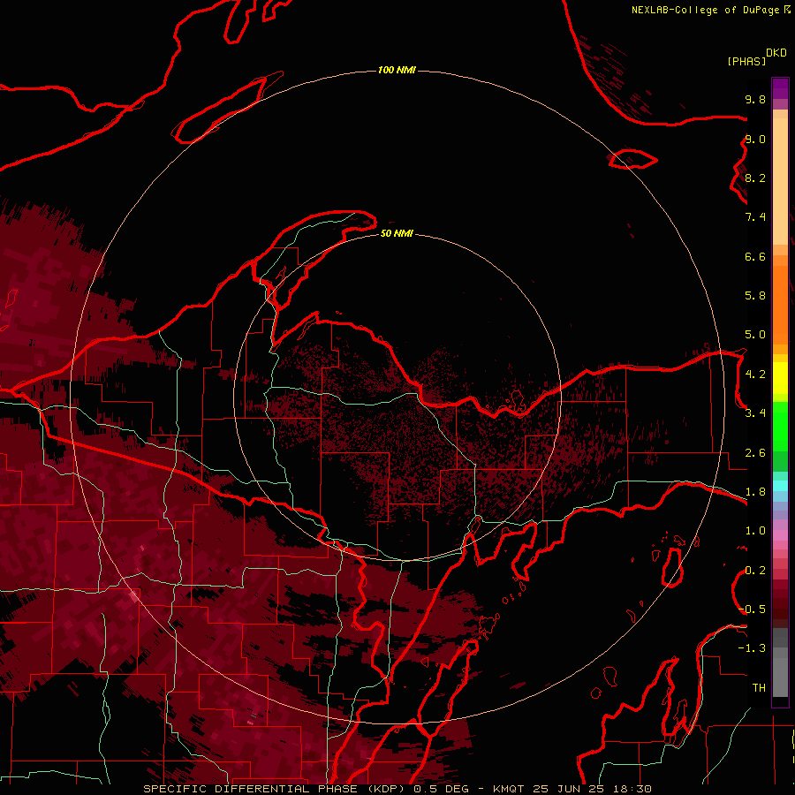The height and width of the screenshot is (795, 795).
Task: Pick the dark orange segment of color scale
Action: point(780,304)
